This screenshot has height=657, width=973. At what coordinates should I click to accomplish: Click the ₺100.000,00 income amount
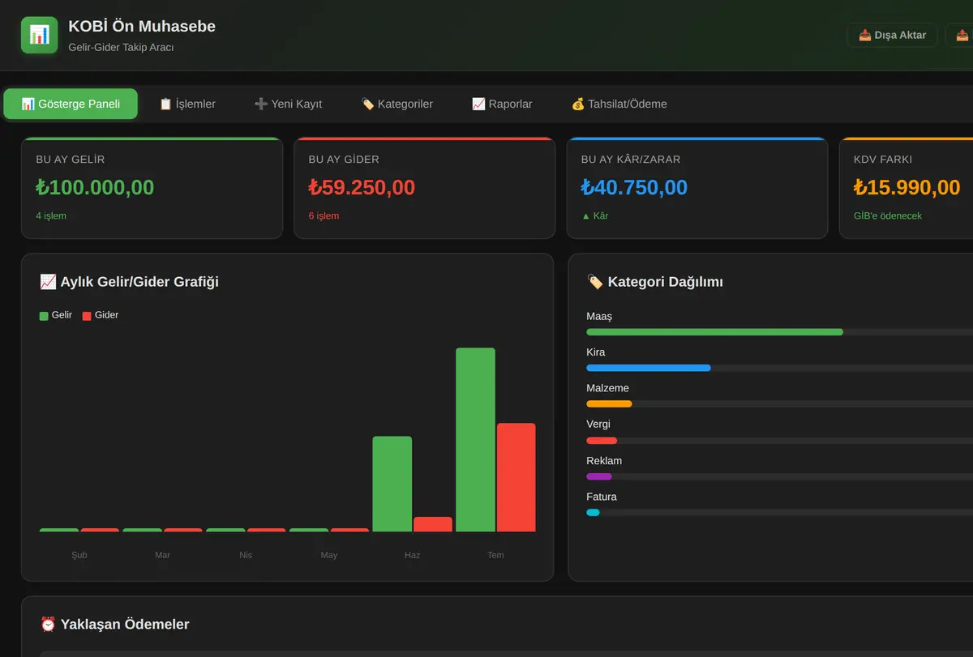click(95, 187)
